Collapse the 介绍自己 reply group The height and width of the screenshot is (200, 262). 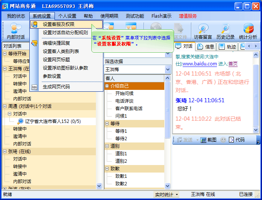click(107, 86)
